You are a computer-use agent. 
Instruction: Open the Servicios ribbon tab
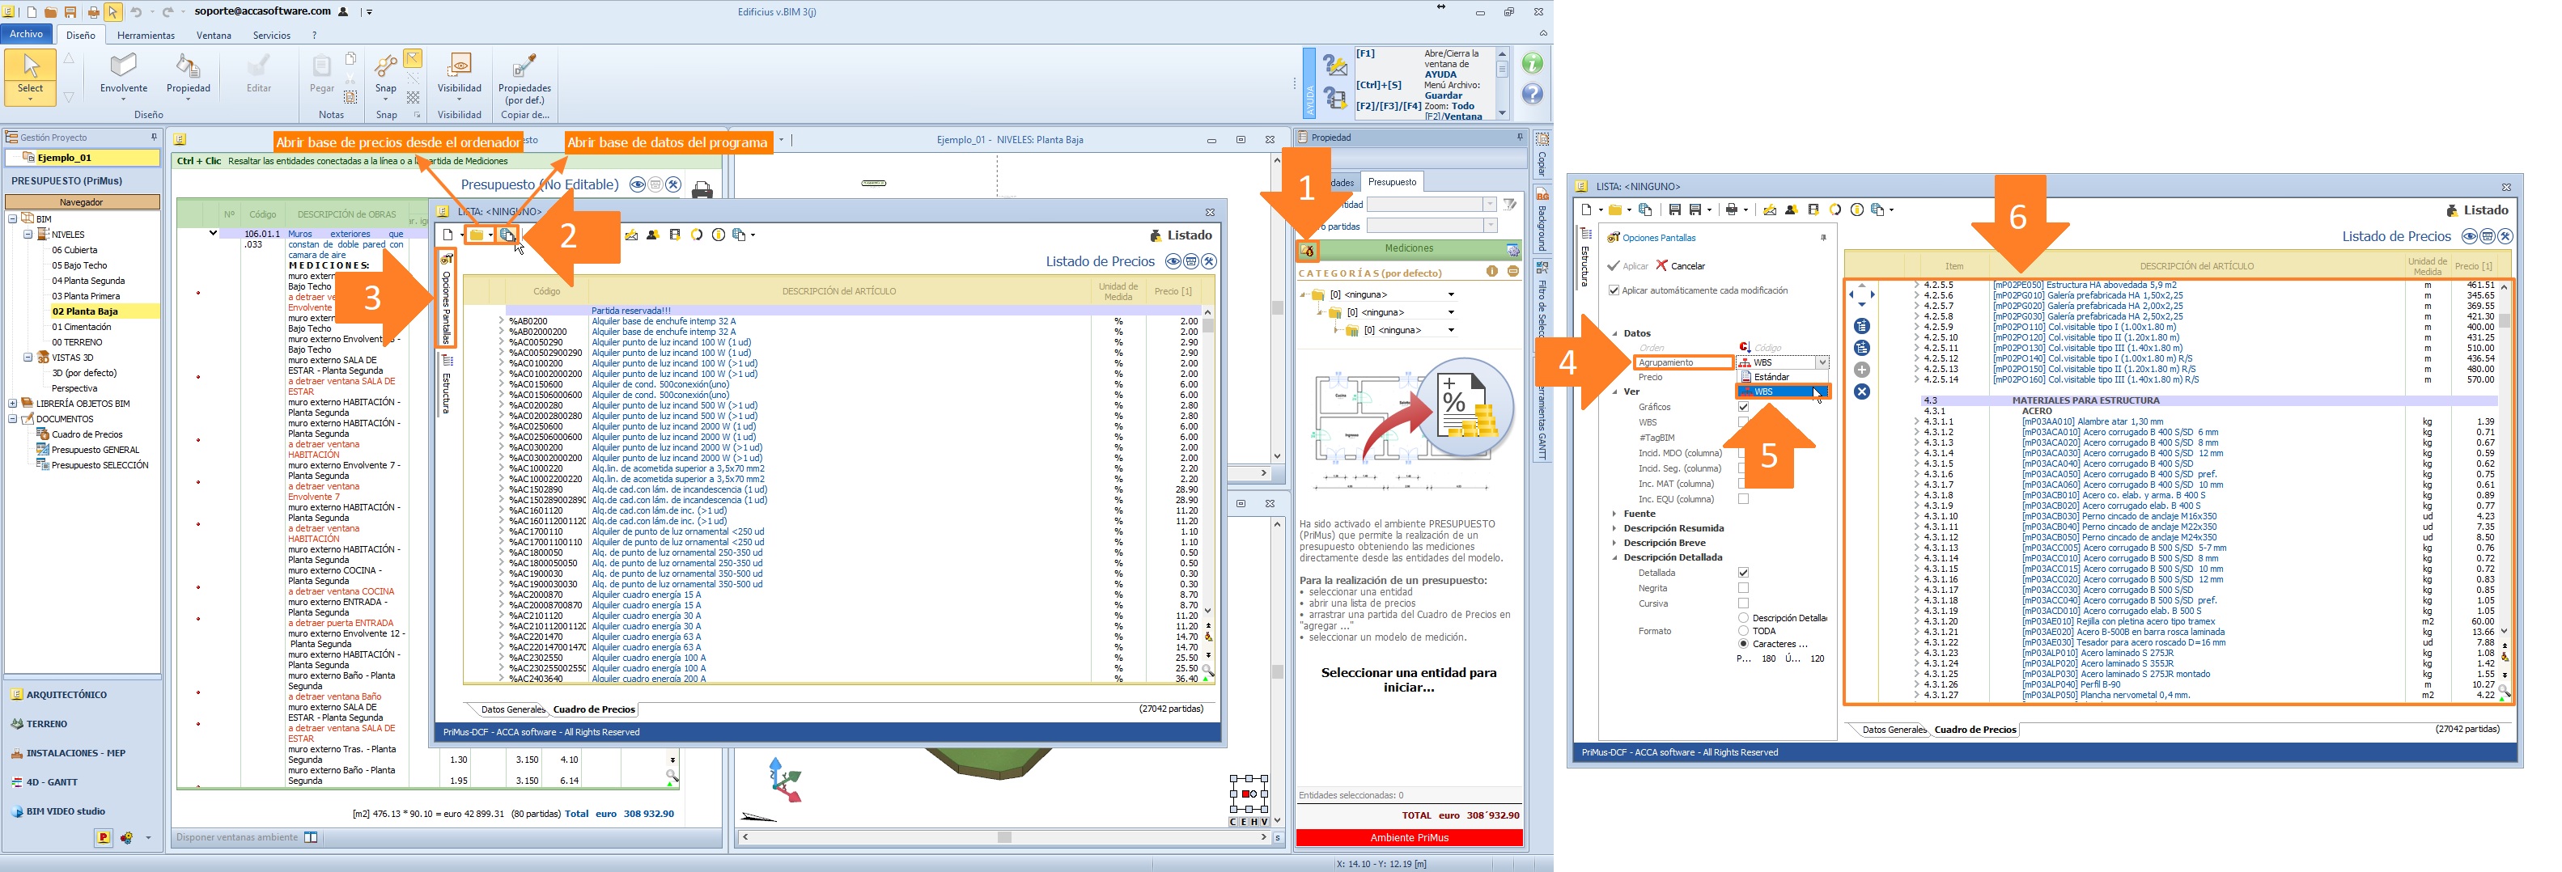tap(272, 35)
